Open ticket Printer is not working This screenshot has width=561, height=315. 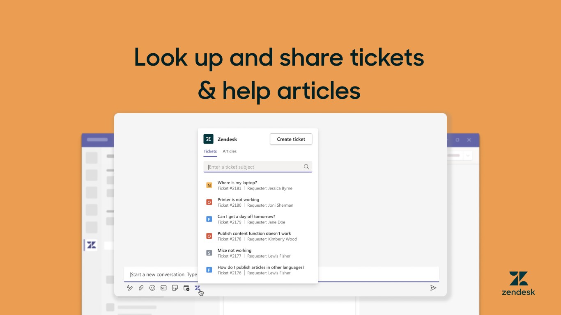pos(258,202)
